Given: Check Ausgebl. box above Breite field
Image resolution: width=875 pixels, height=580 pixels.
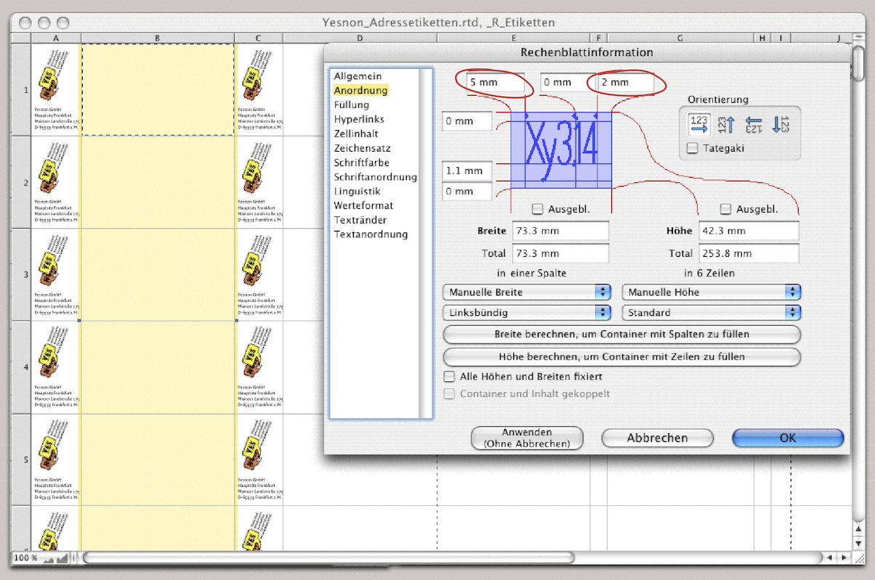Looking at the screenshot, I should point(538,209).
